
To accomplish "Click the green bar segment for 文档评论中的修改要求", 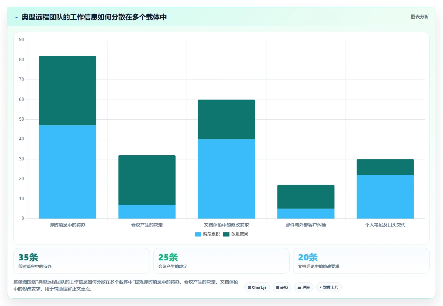I will pyautogui.click(x=226, y=119).
